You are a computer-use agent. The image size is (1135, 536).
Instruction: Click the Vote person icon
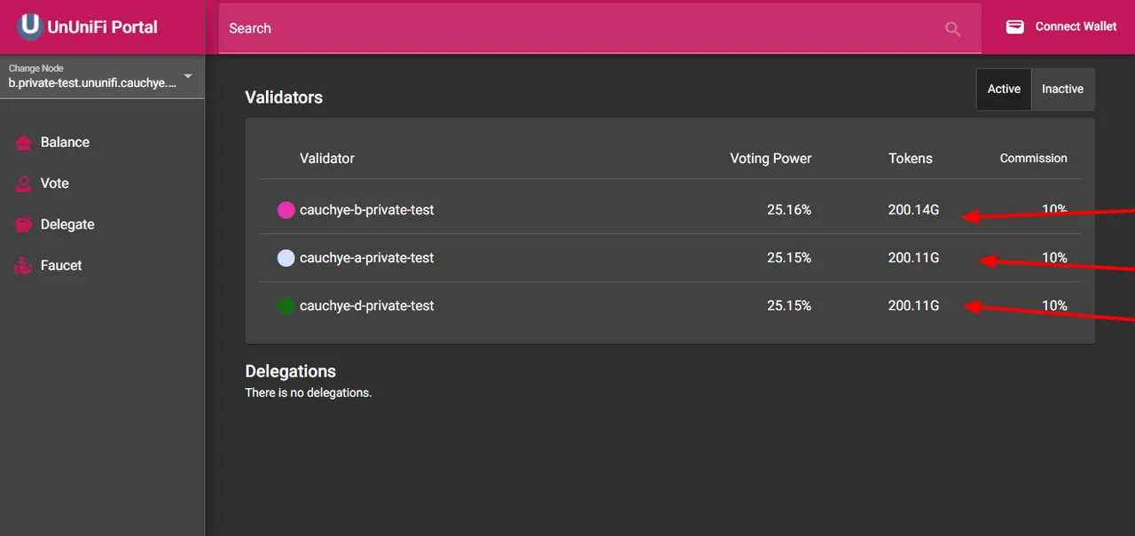tap(24, 183)
